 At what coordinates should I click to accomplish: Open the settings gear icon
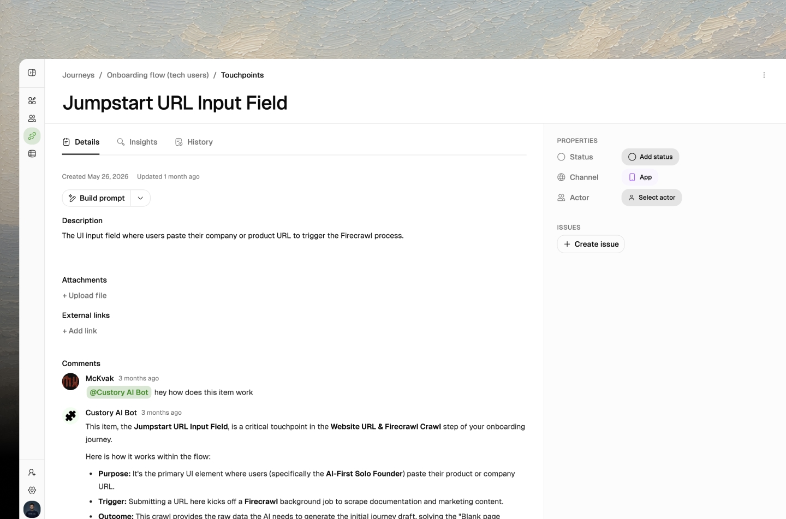32,490
